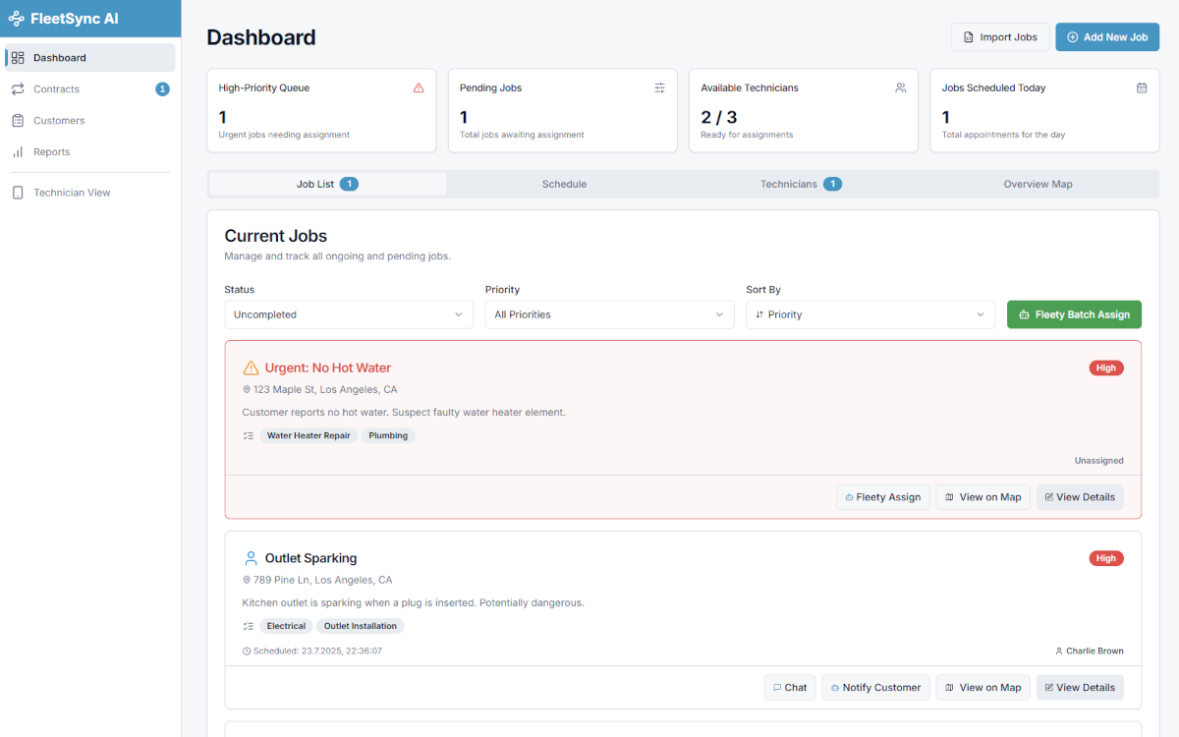Switch to Technician View
Screen dimensions: 1179x737
click(72, 193)
